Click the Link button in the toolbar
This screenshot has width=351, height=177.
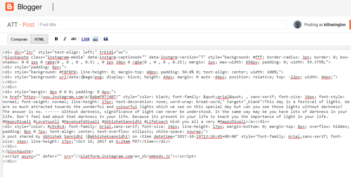click(x=85, y=39)
